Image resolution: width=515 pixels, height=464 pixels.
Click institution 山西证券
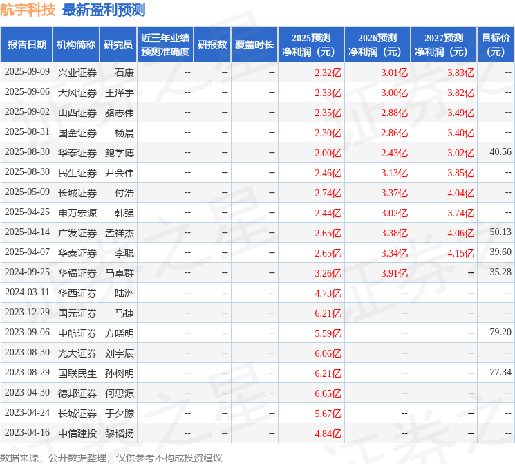[77, 113]
